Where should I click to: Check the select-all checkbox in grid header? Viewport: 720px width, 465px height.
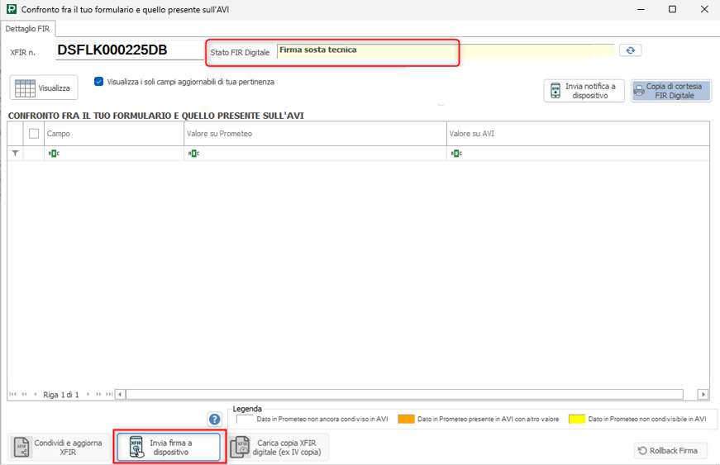coord(34,133)
